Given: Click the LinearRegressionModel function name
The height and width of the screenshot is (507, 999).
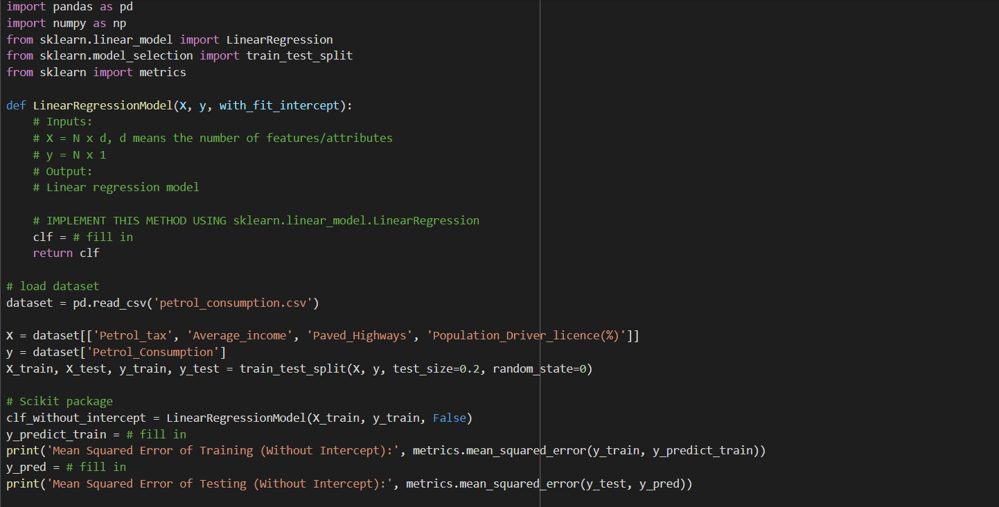Looking at the screenshot, I should coord(101,105).
